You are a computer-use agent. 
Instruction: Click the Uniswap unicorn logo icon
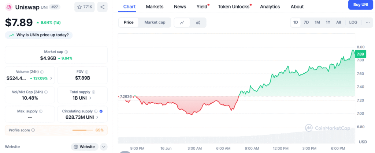(9, 7)
